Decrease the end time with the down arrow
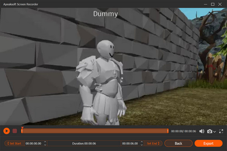Screen dimensions: 227x151 click(x=142, y=145)
